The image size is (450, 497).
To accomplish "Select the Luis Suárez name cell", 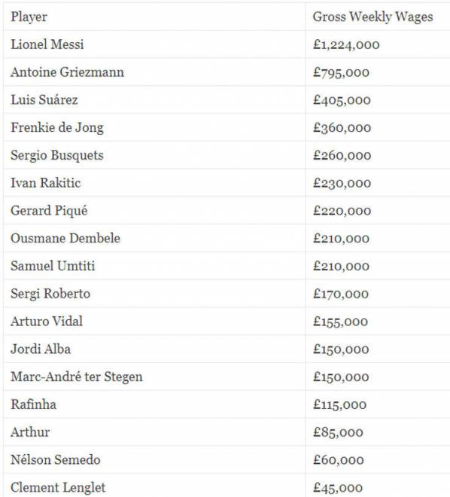I will pyautogui.click(x=44, y=100).
